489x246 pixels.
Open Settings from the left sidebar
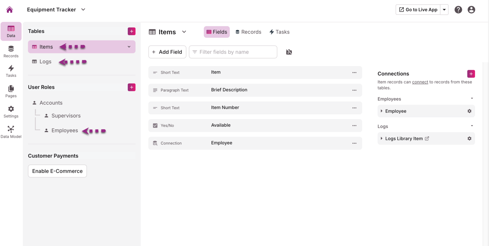pyautogui.click(x=11, y=112)
